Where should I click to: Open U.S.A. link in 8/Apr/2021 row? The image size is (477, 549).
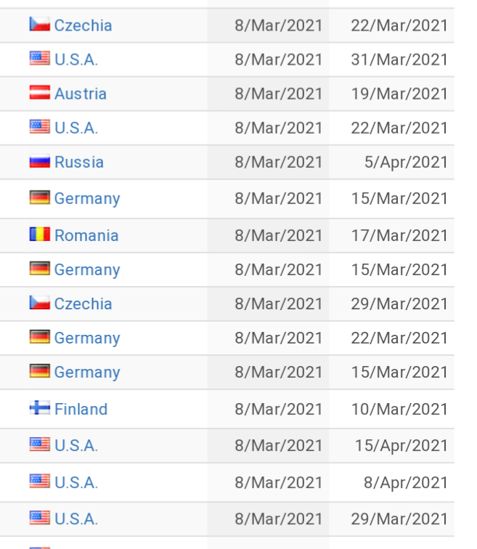(x=76, y=482)
